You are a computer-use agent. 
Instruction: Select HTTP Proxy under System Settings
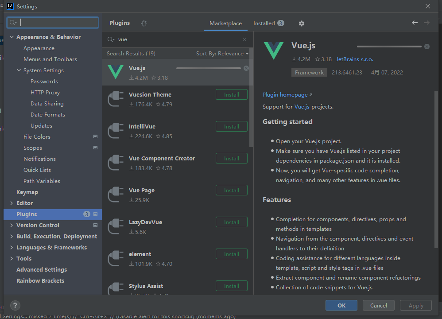pyautogui.click(x=45, y=93)
